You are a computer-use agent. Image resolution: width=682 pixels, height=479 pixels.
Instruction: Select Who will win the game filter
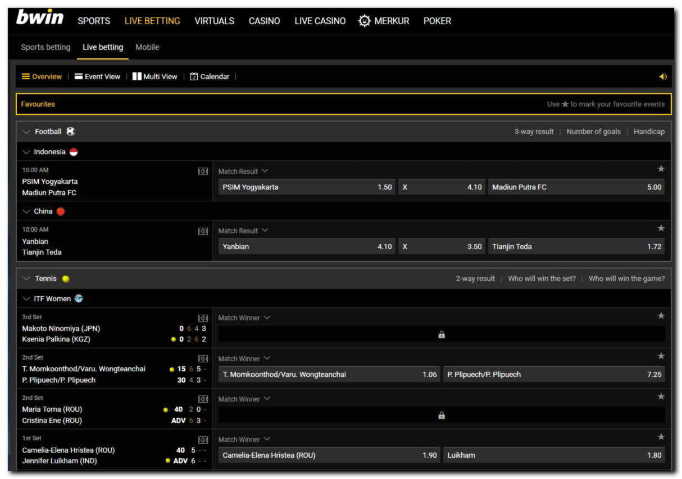pyautogui.click(x=626, y=279)
